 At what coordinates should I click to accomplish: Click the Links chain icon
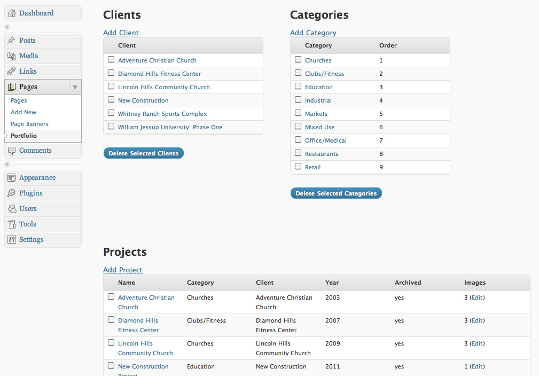point(11,71)
